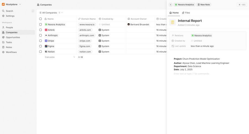Image resolution: width=249 pixels, height=134 pixels.
Task: Check the Figma row checkbox
Action: point(40,46)
